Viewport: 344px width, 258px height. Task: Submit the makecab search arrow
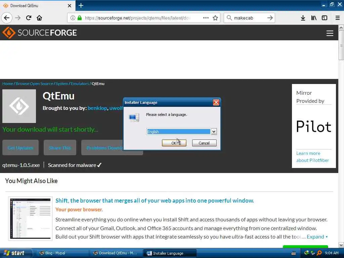pyautogui.click(x=270, y=18)
